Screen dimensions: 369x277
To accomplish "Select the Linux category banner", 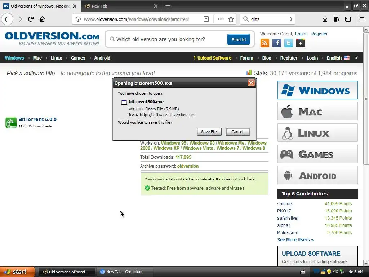I will coord(317,133).
